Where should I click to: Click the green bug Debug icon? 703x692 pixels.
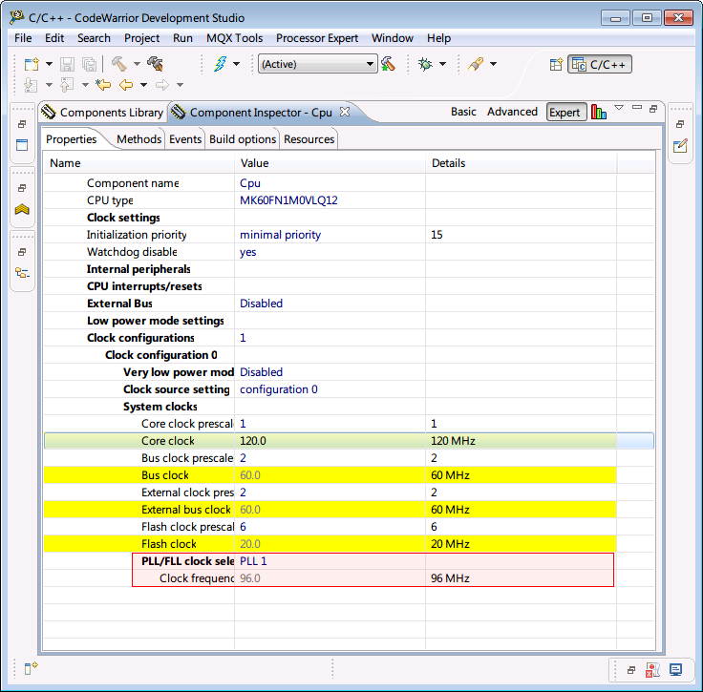click(425, 64)
